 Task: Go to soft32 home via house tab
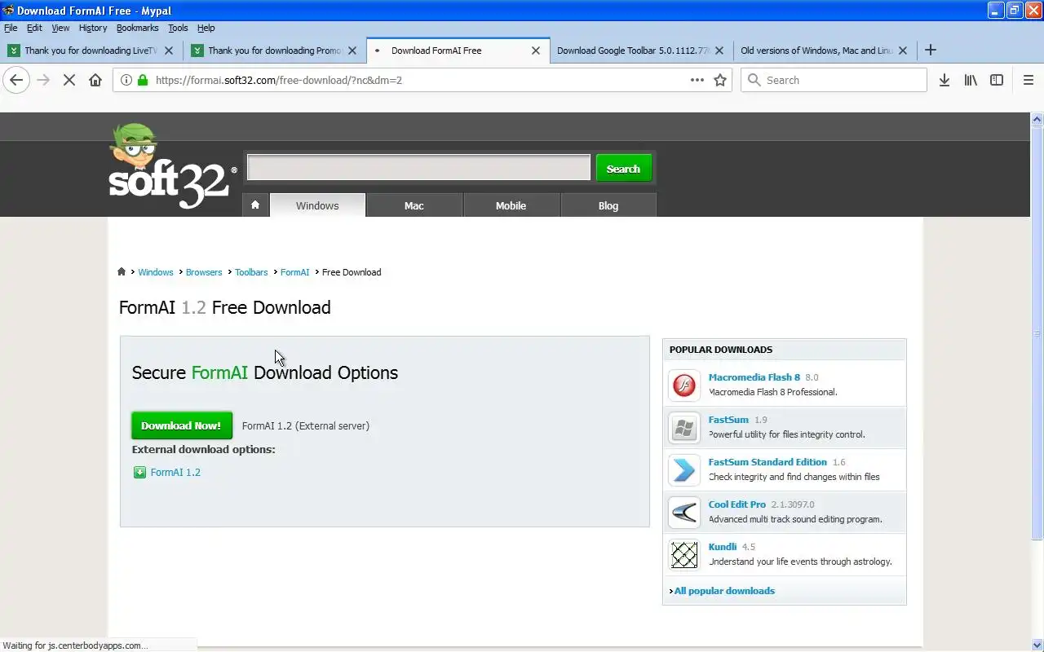[x=255, y=205]
